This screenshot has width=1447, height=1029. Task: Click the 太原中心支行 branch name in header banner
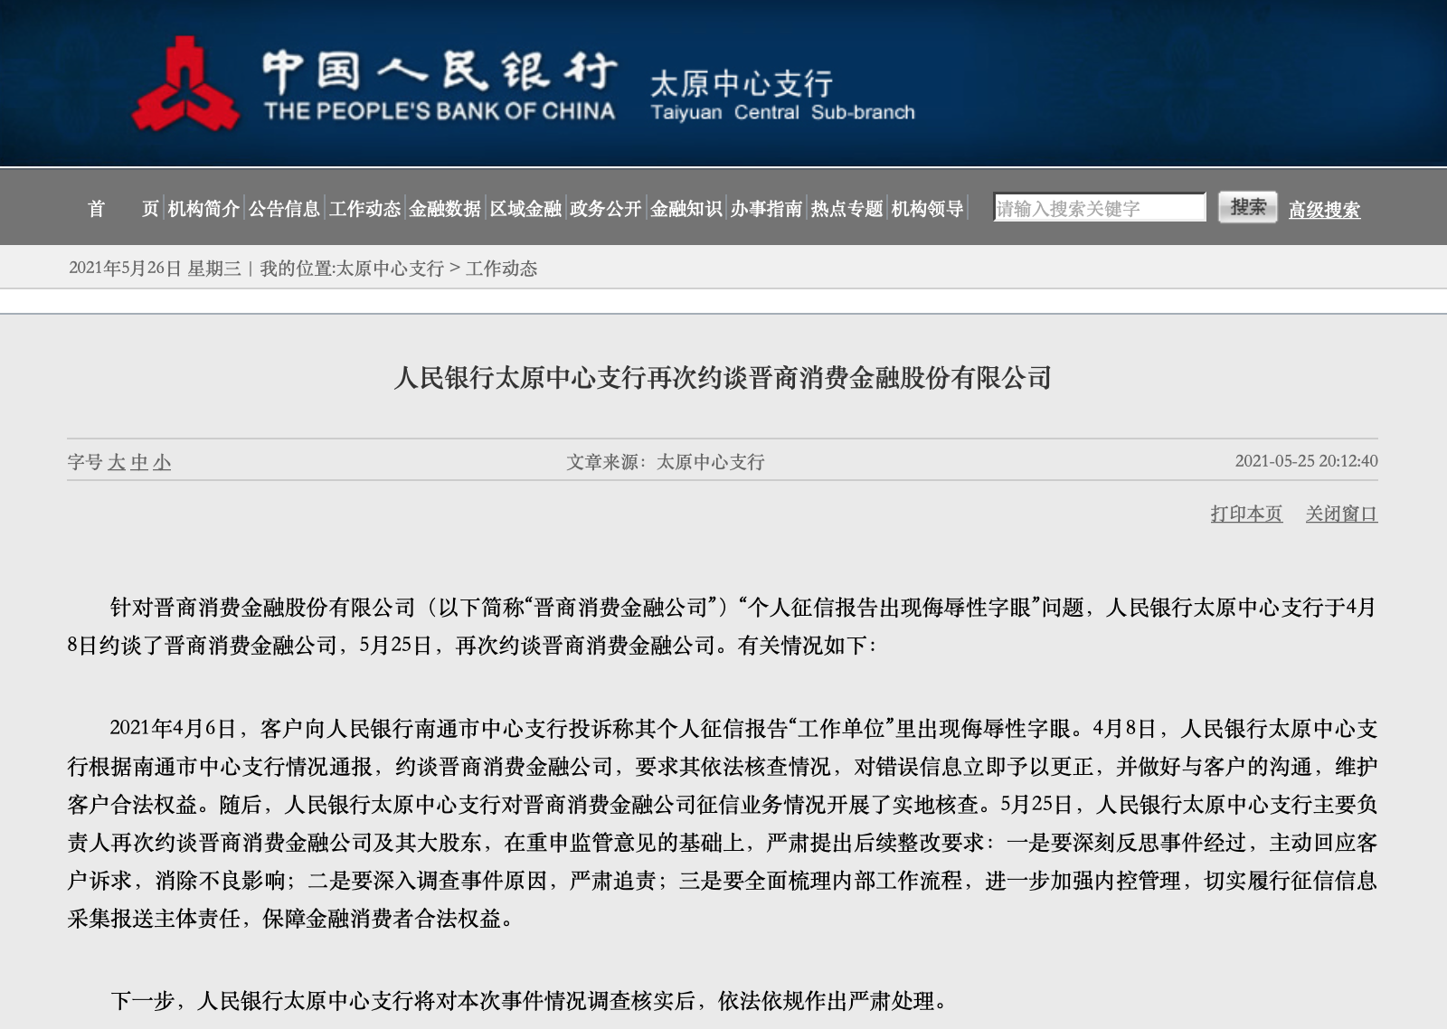point(742,84)
